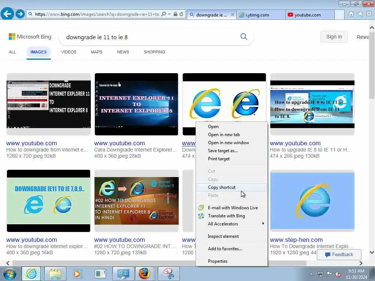Click the horizontal scrollbar left arrow

(x=8, y=263)
